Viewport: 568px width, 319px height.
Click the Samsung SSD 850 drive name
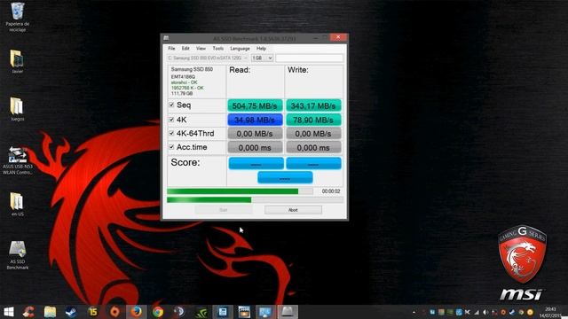[192, 69]
